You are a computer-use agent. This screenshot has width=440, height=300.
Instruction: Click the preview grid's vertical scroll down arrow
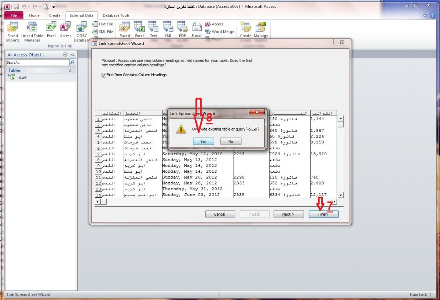(341, 195)
